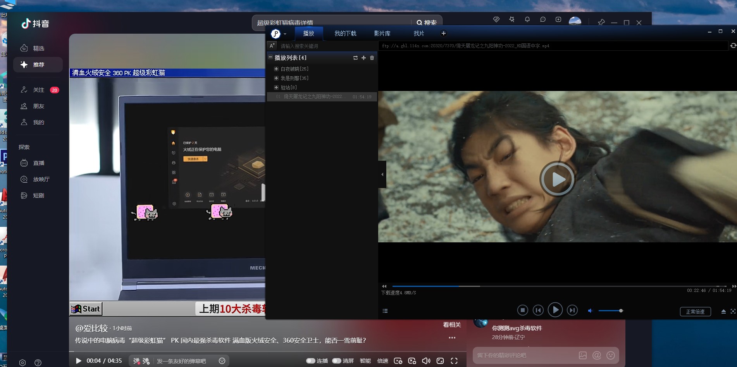Screen dimensions: 737x367
Task: Open 短剧 in Douyin sidebar
Action: (38, 196)
